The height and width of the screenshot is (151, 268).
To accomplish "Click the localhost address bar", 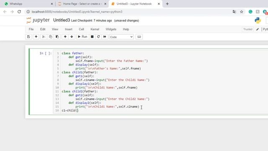I will [77, 12].
